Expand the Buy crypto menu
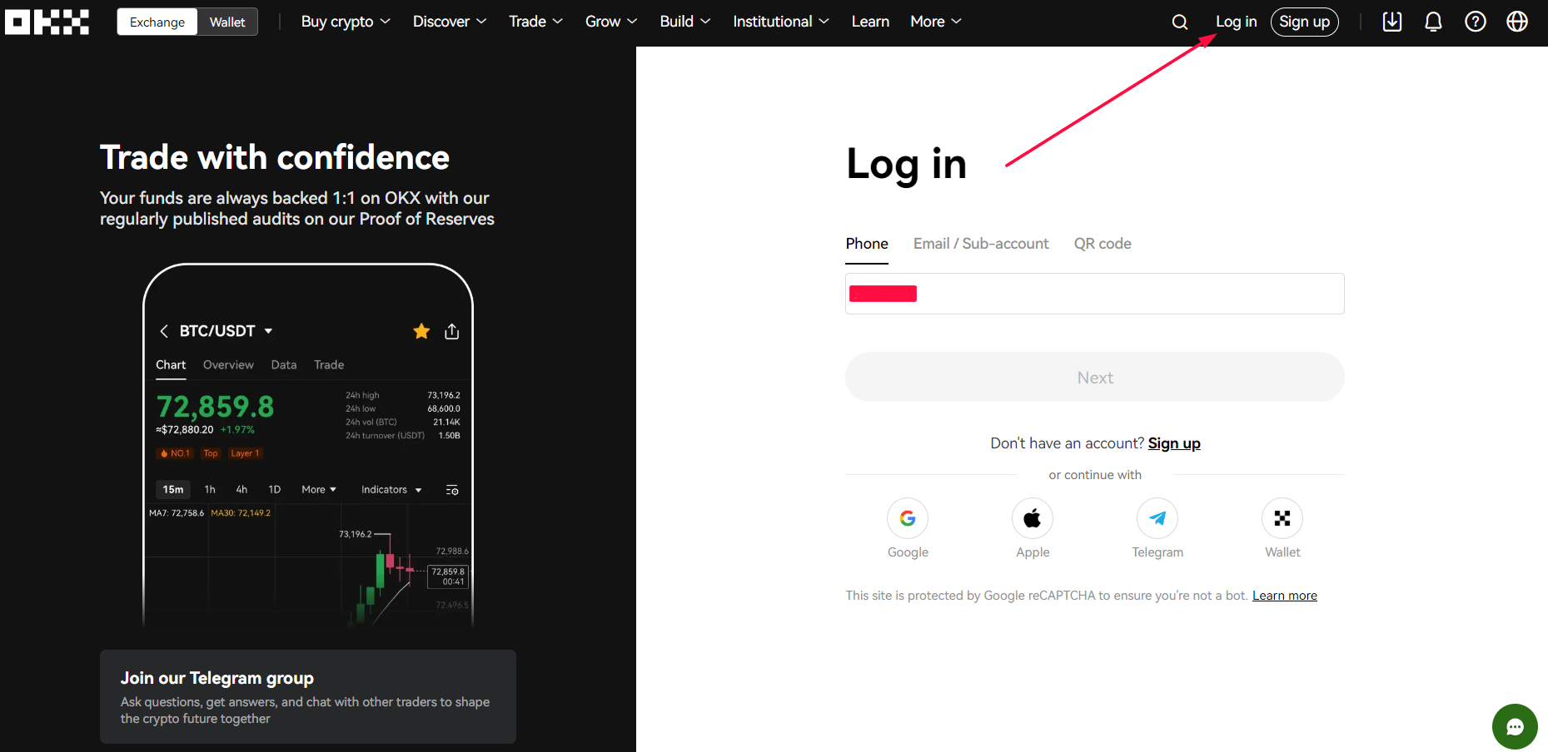This screenshot has width=1548, height=752. click(x=346, y=22)
